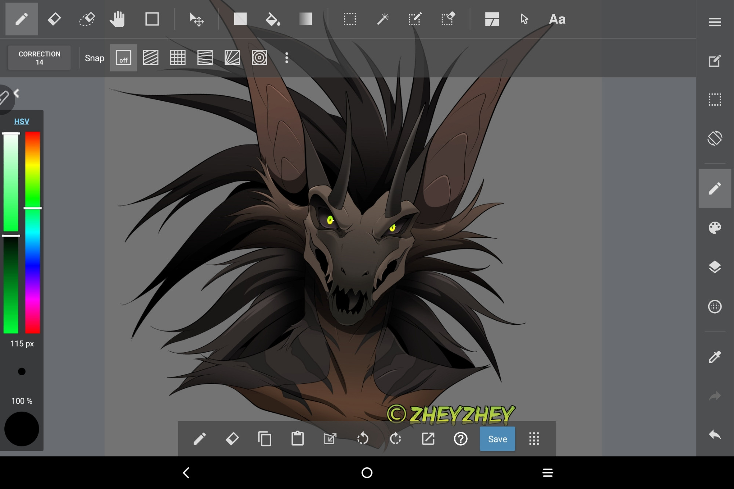Tap the Copy icon in bottom bar

(265, 439)
